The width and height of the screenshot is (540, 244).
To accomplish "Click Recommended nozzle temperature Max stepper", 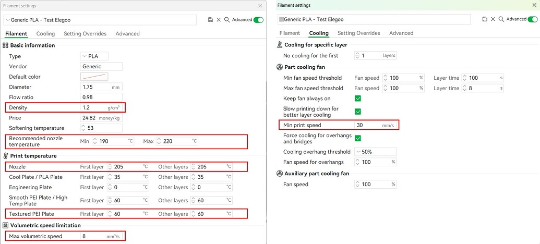I will click(159, 141).
